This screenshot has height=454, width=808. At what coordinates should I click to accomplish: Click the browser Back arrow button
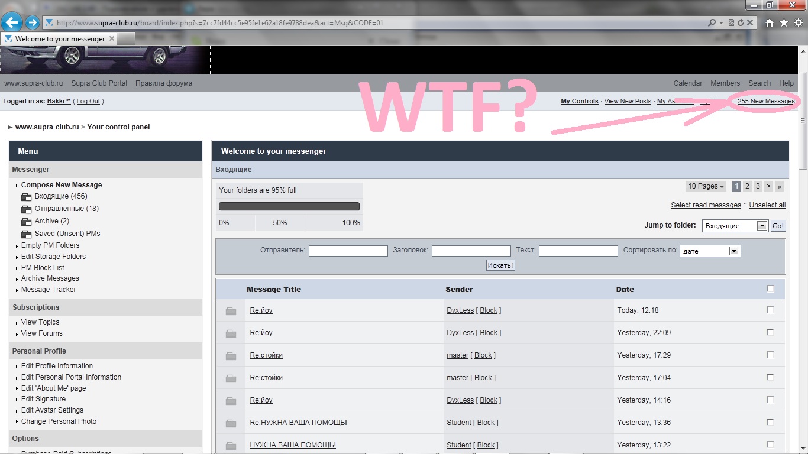(12, 23)
